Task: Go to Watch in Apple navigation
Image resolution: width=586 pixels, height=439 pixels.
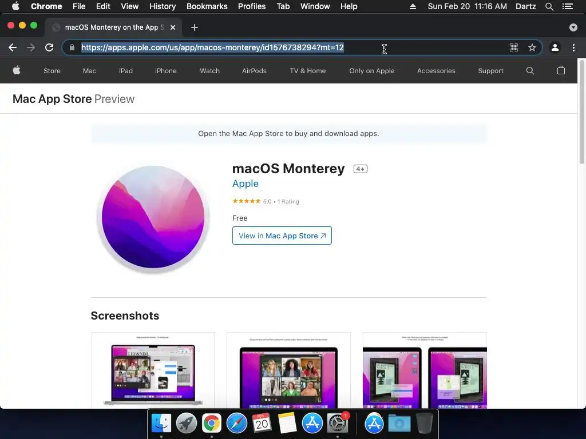Action: 209,70
